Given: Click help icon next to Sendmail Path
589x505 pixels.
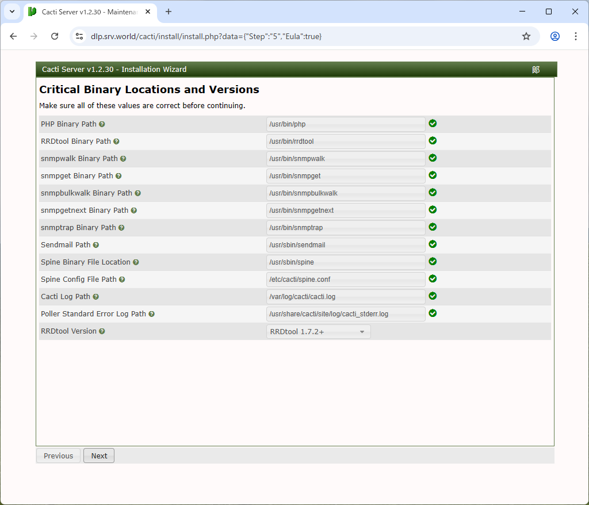Looking at the screenshot, I should (x=96, y=245).
